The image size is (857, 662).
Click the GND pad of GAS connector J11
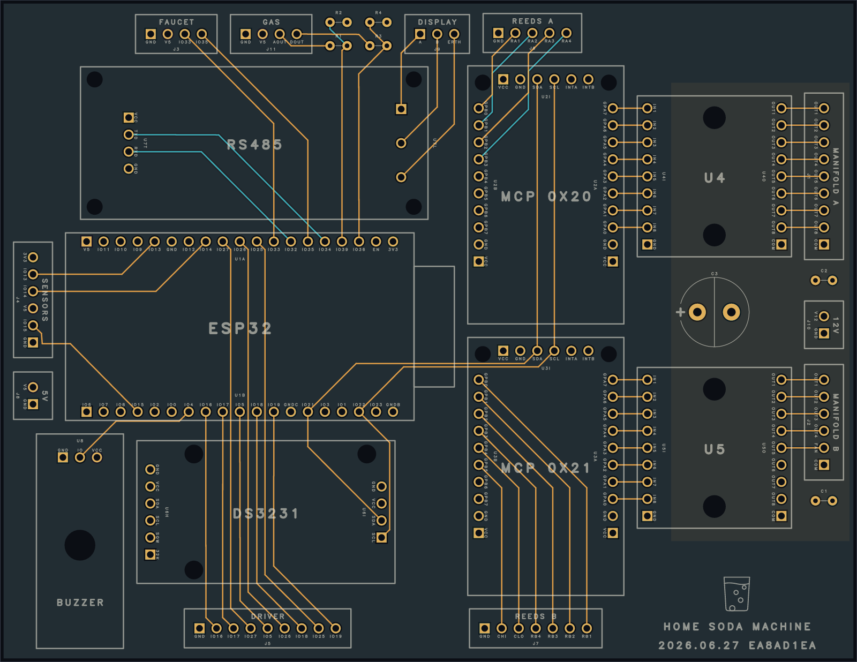[245, 34]
